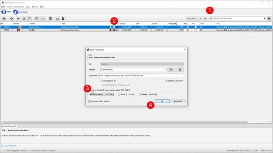273x153 pixels.
Task: Click the toolbar download film icon
Action: (24, 18)
